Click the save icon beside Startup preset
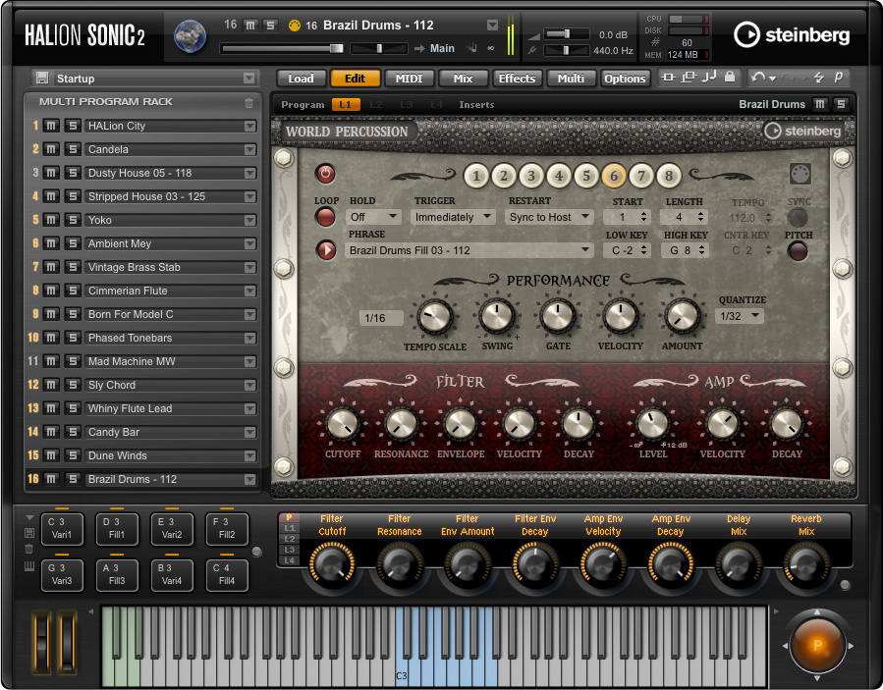Viewport: 883px width, 690px height. click(42, 79)
